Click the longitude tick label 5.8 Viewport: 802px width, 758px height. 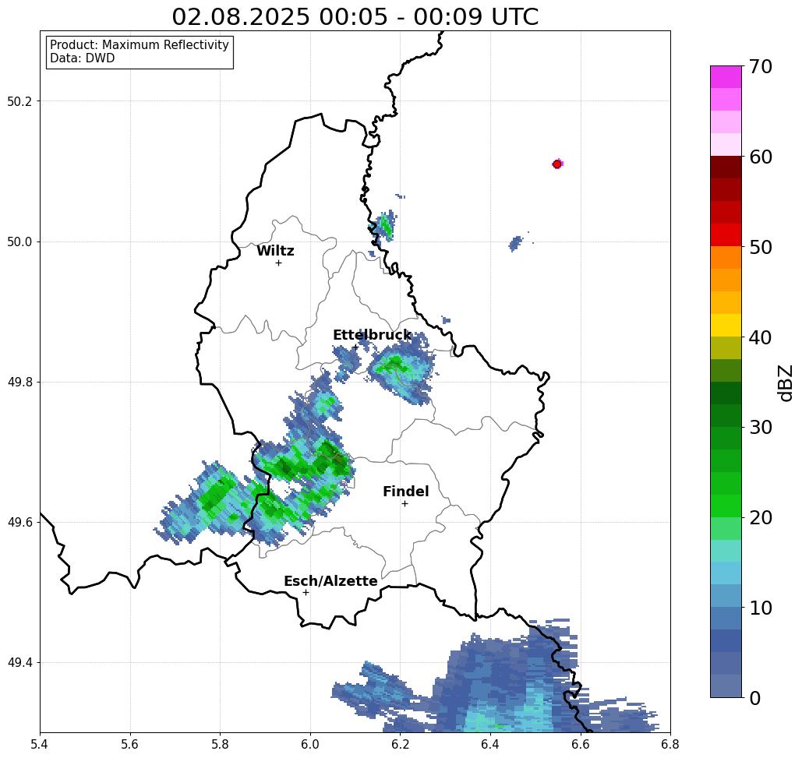[x=220, y=744]
